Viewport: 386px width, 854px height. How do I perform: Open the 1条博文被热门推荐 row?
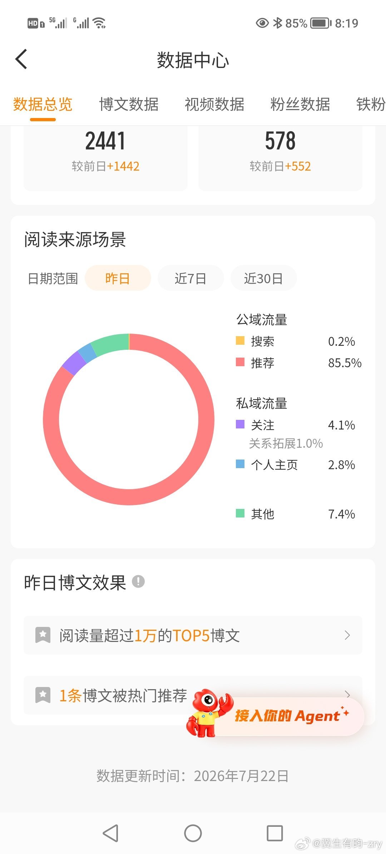[193, 695]
